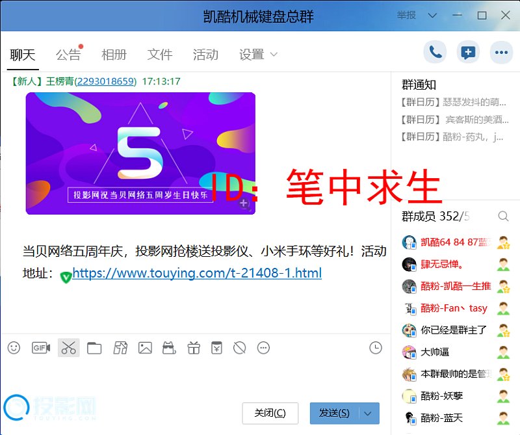The height and width of the screenshot is (435, 520).
Task: Expand the send button dropdown arrow
Action: [x=369, y=413]
